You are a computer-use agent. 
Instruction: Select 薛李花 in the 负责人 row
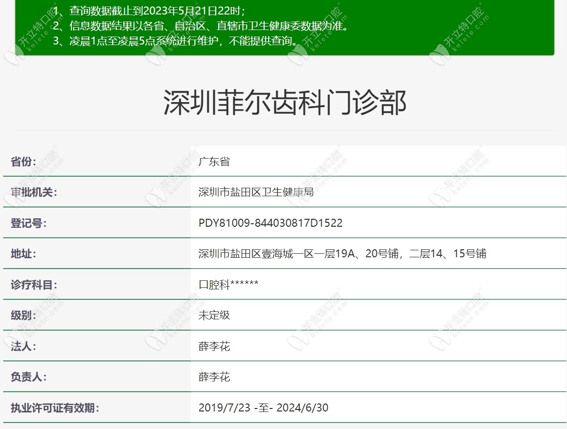click(x=214, y=377)
